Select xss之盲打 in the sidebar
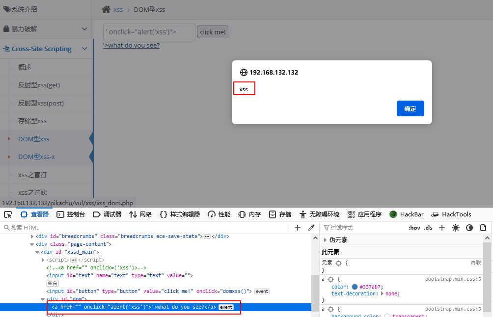Screen dimensions: 493x317 32,175
